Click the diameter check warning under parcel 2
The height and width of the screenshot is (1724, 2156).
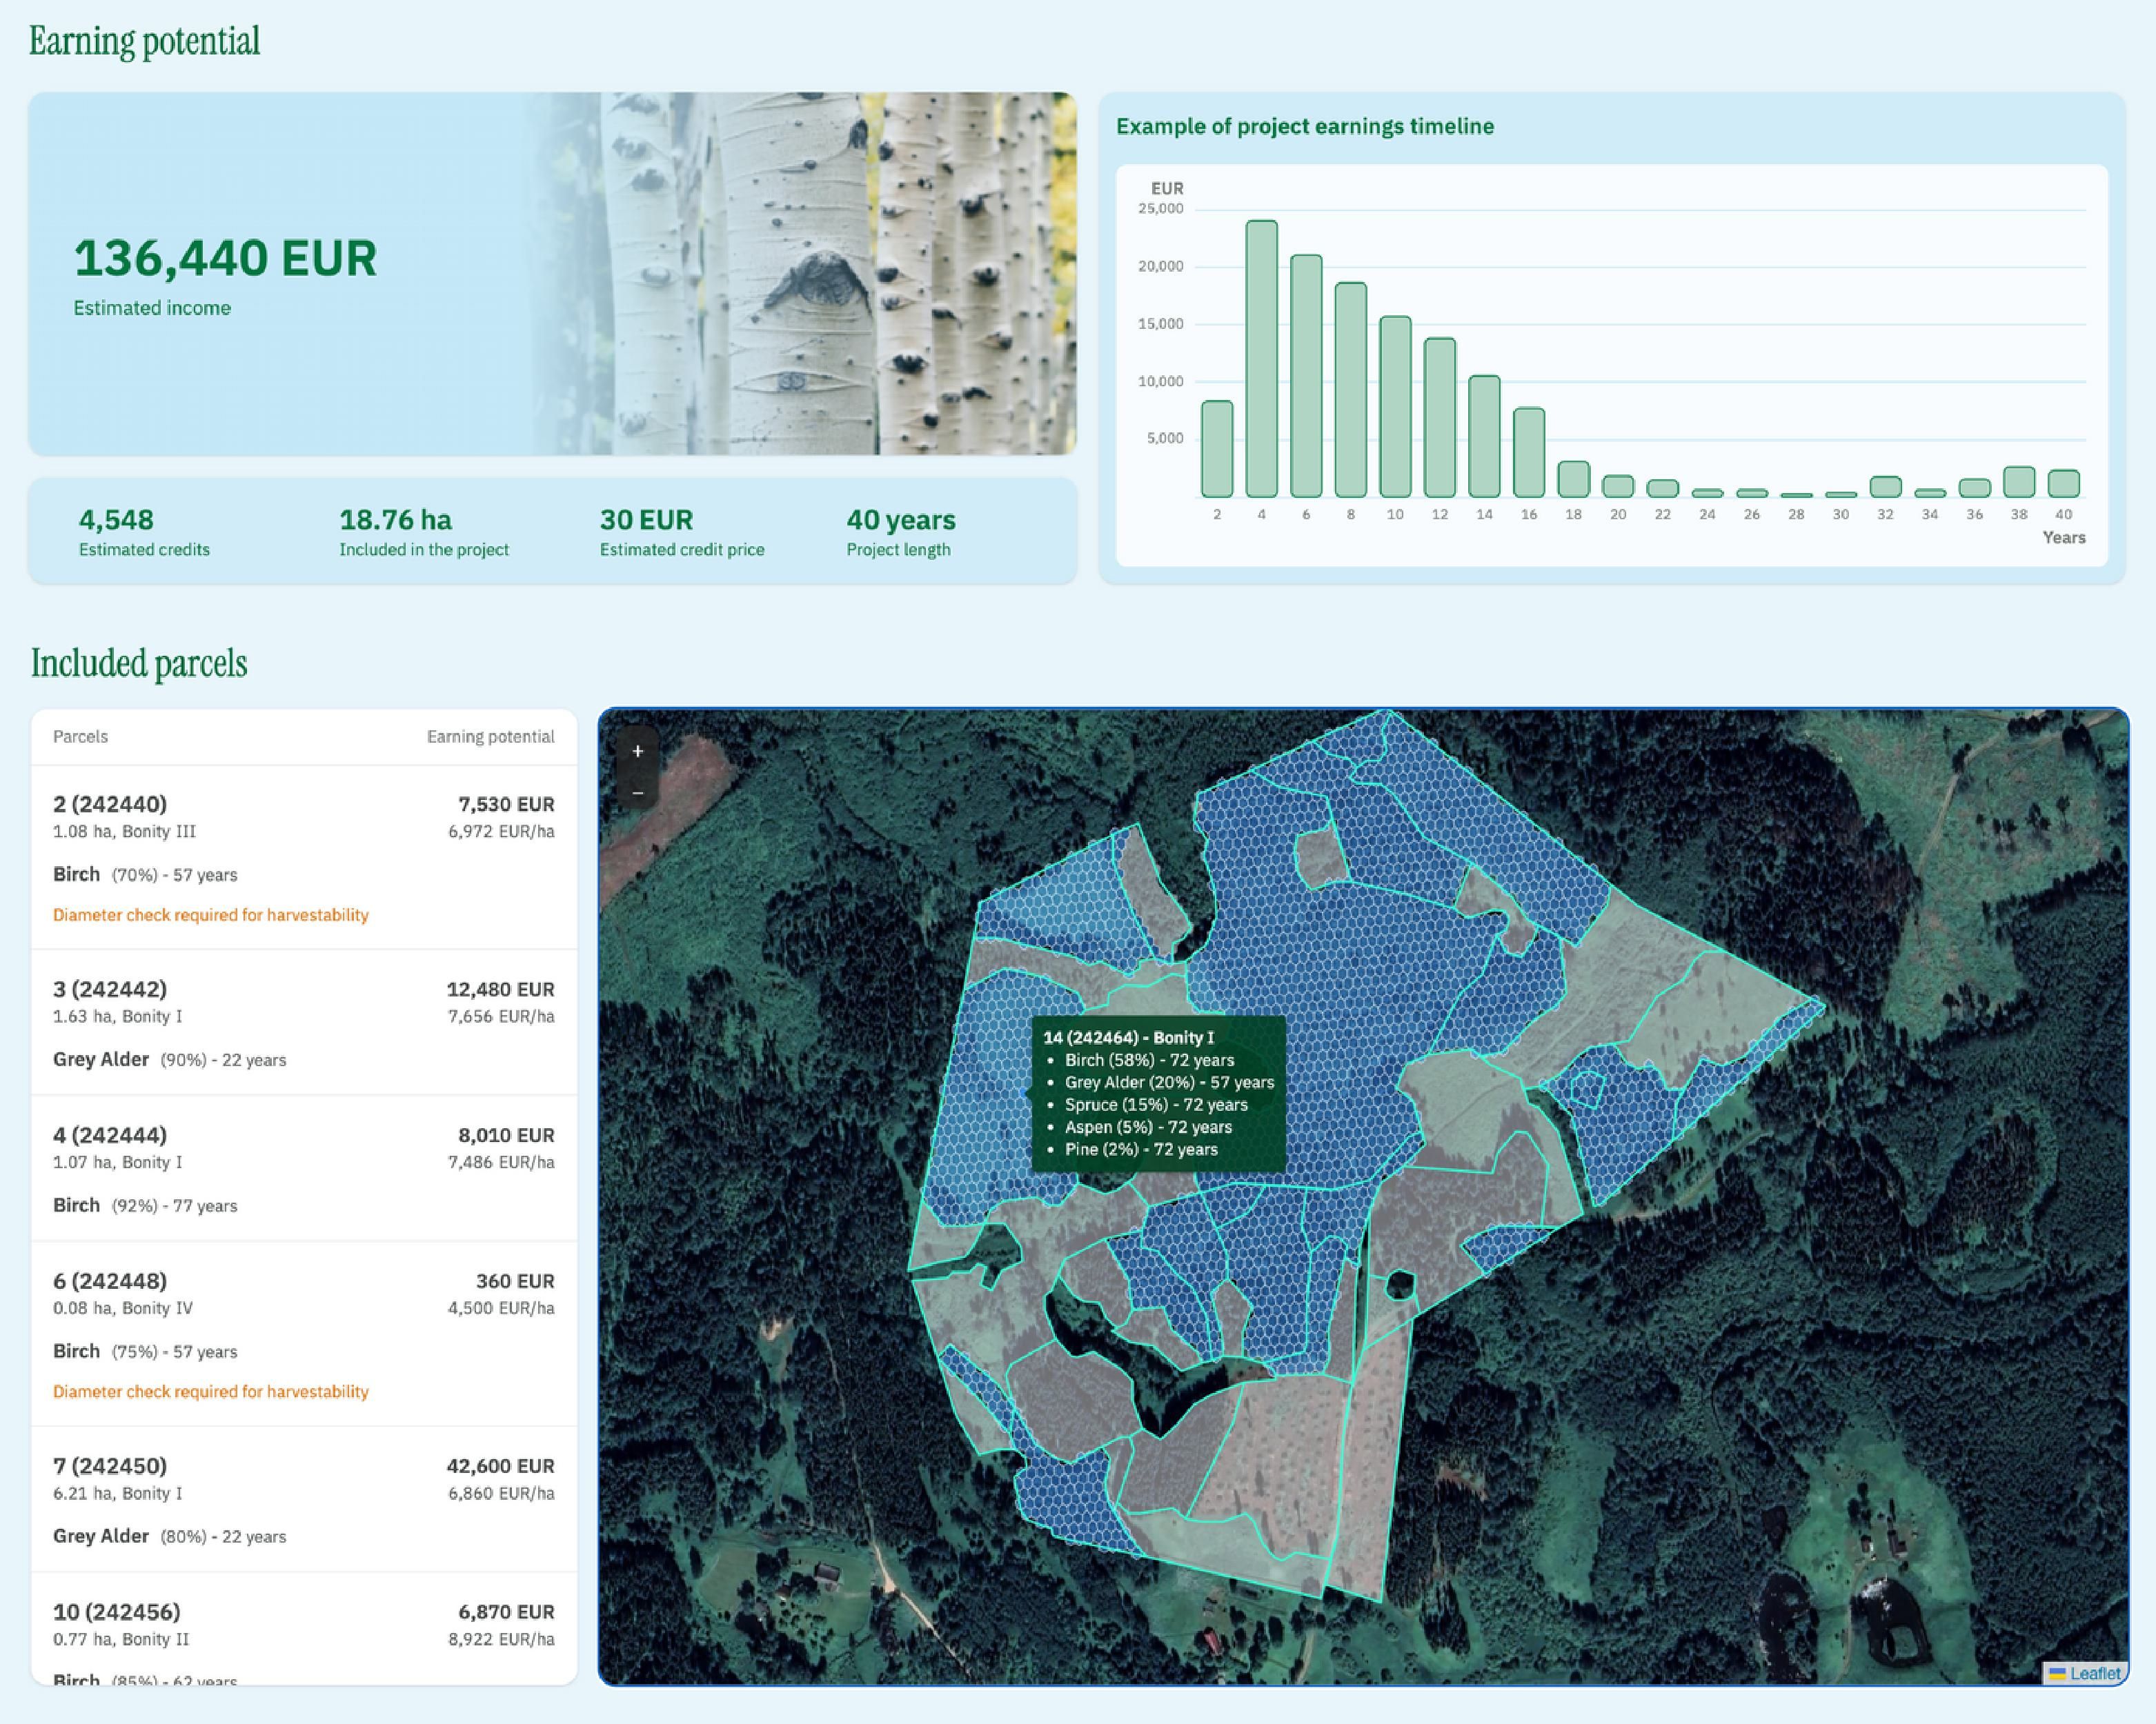(x=211, y=914)
